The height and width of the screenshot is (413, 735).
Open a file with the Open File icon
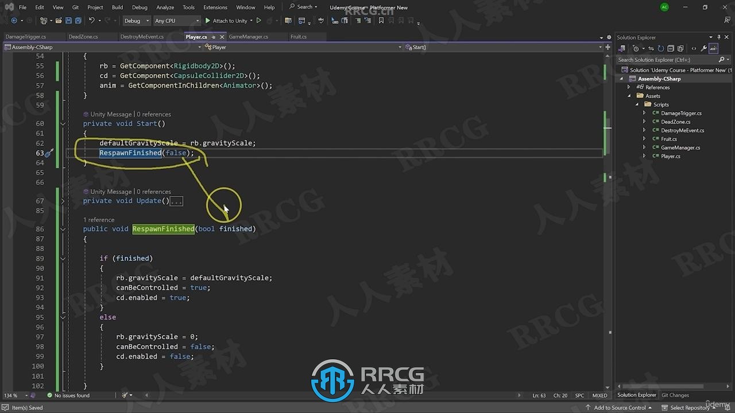click(59, 21)
